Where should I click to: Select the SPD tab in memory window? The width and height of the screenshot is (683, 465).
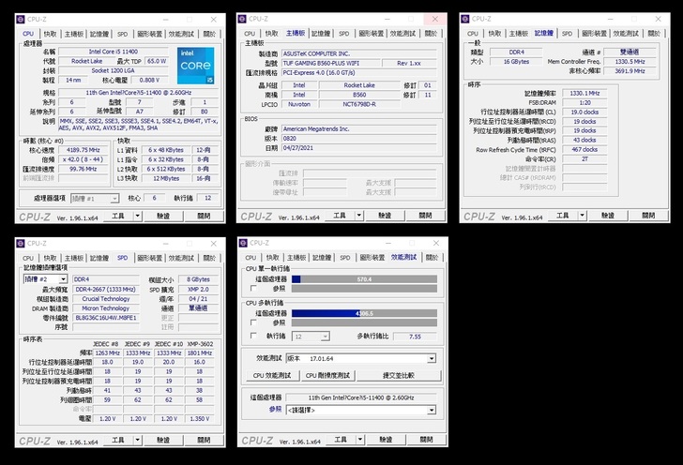click(567, 33)
